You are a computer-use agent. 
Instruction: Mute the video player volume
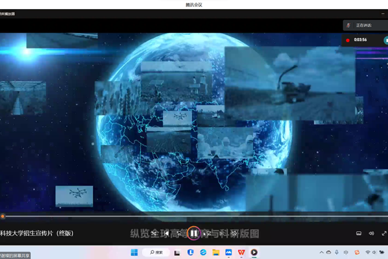tap(371, 233)
